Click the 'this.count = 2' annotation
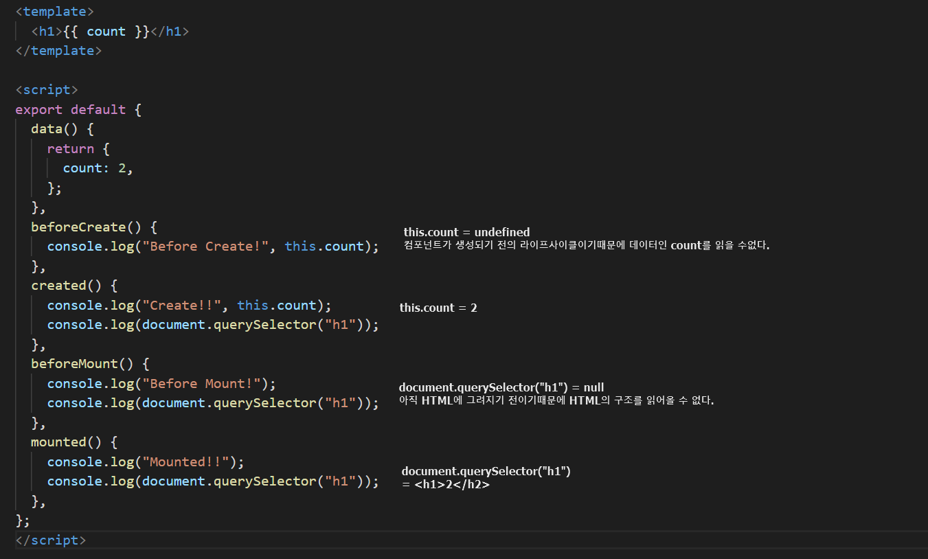This screenshot has height=559, width=928. click(x=438, y=308)
